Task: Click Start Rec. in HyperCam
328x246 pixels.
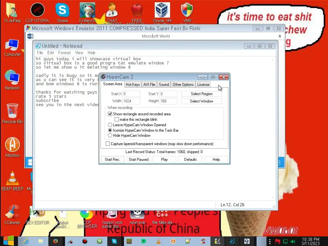Action: click(x=112, y=160)
